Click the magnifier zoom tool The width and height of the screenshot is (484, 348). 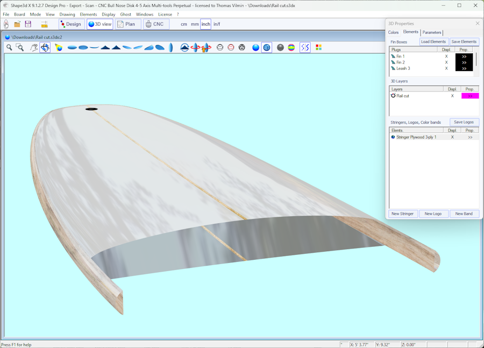9,47
